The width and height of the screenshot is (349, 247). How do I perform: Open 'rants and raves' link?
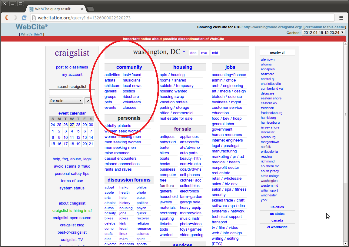[x=118, y=169]
